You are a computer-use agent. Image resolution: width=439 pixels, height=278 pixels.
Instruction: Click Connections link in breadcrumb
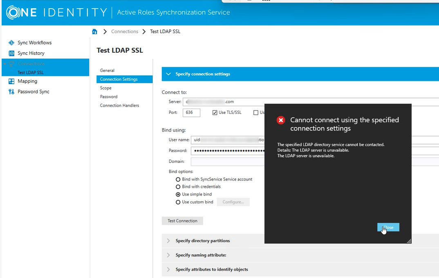125,31
